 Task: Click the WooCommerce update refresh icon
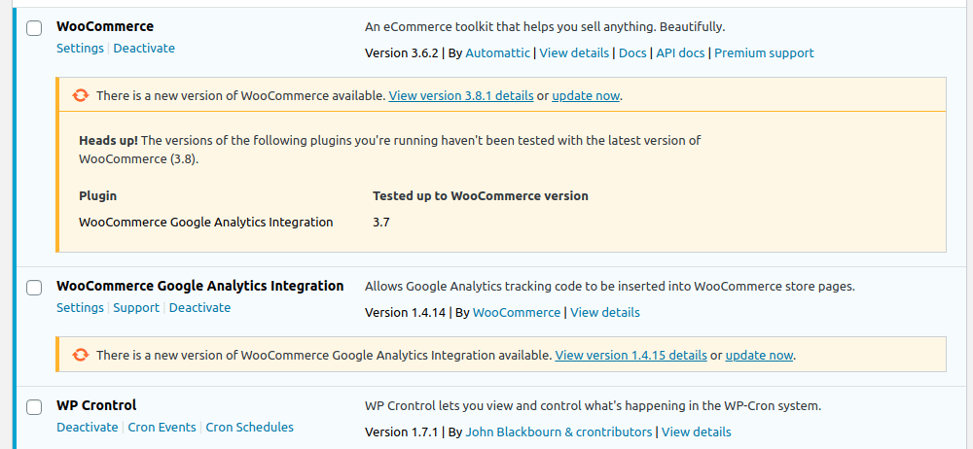(81, 95)
